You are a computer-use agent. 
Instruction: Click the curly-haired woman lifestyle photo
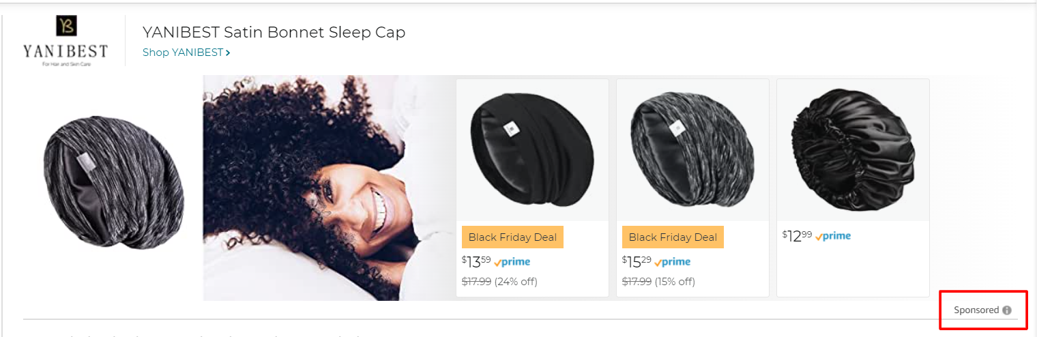[328, 188]
